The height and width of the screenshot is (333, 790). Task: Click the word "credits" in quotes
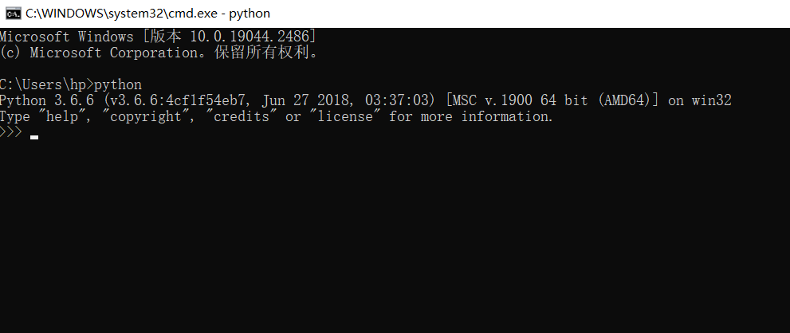pos(242,116)
